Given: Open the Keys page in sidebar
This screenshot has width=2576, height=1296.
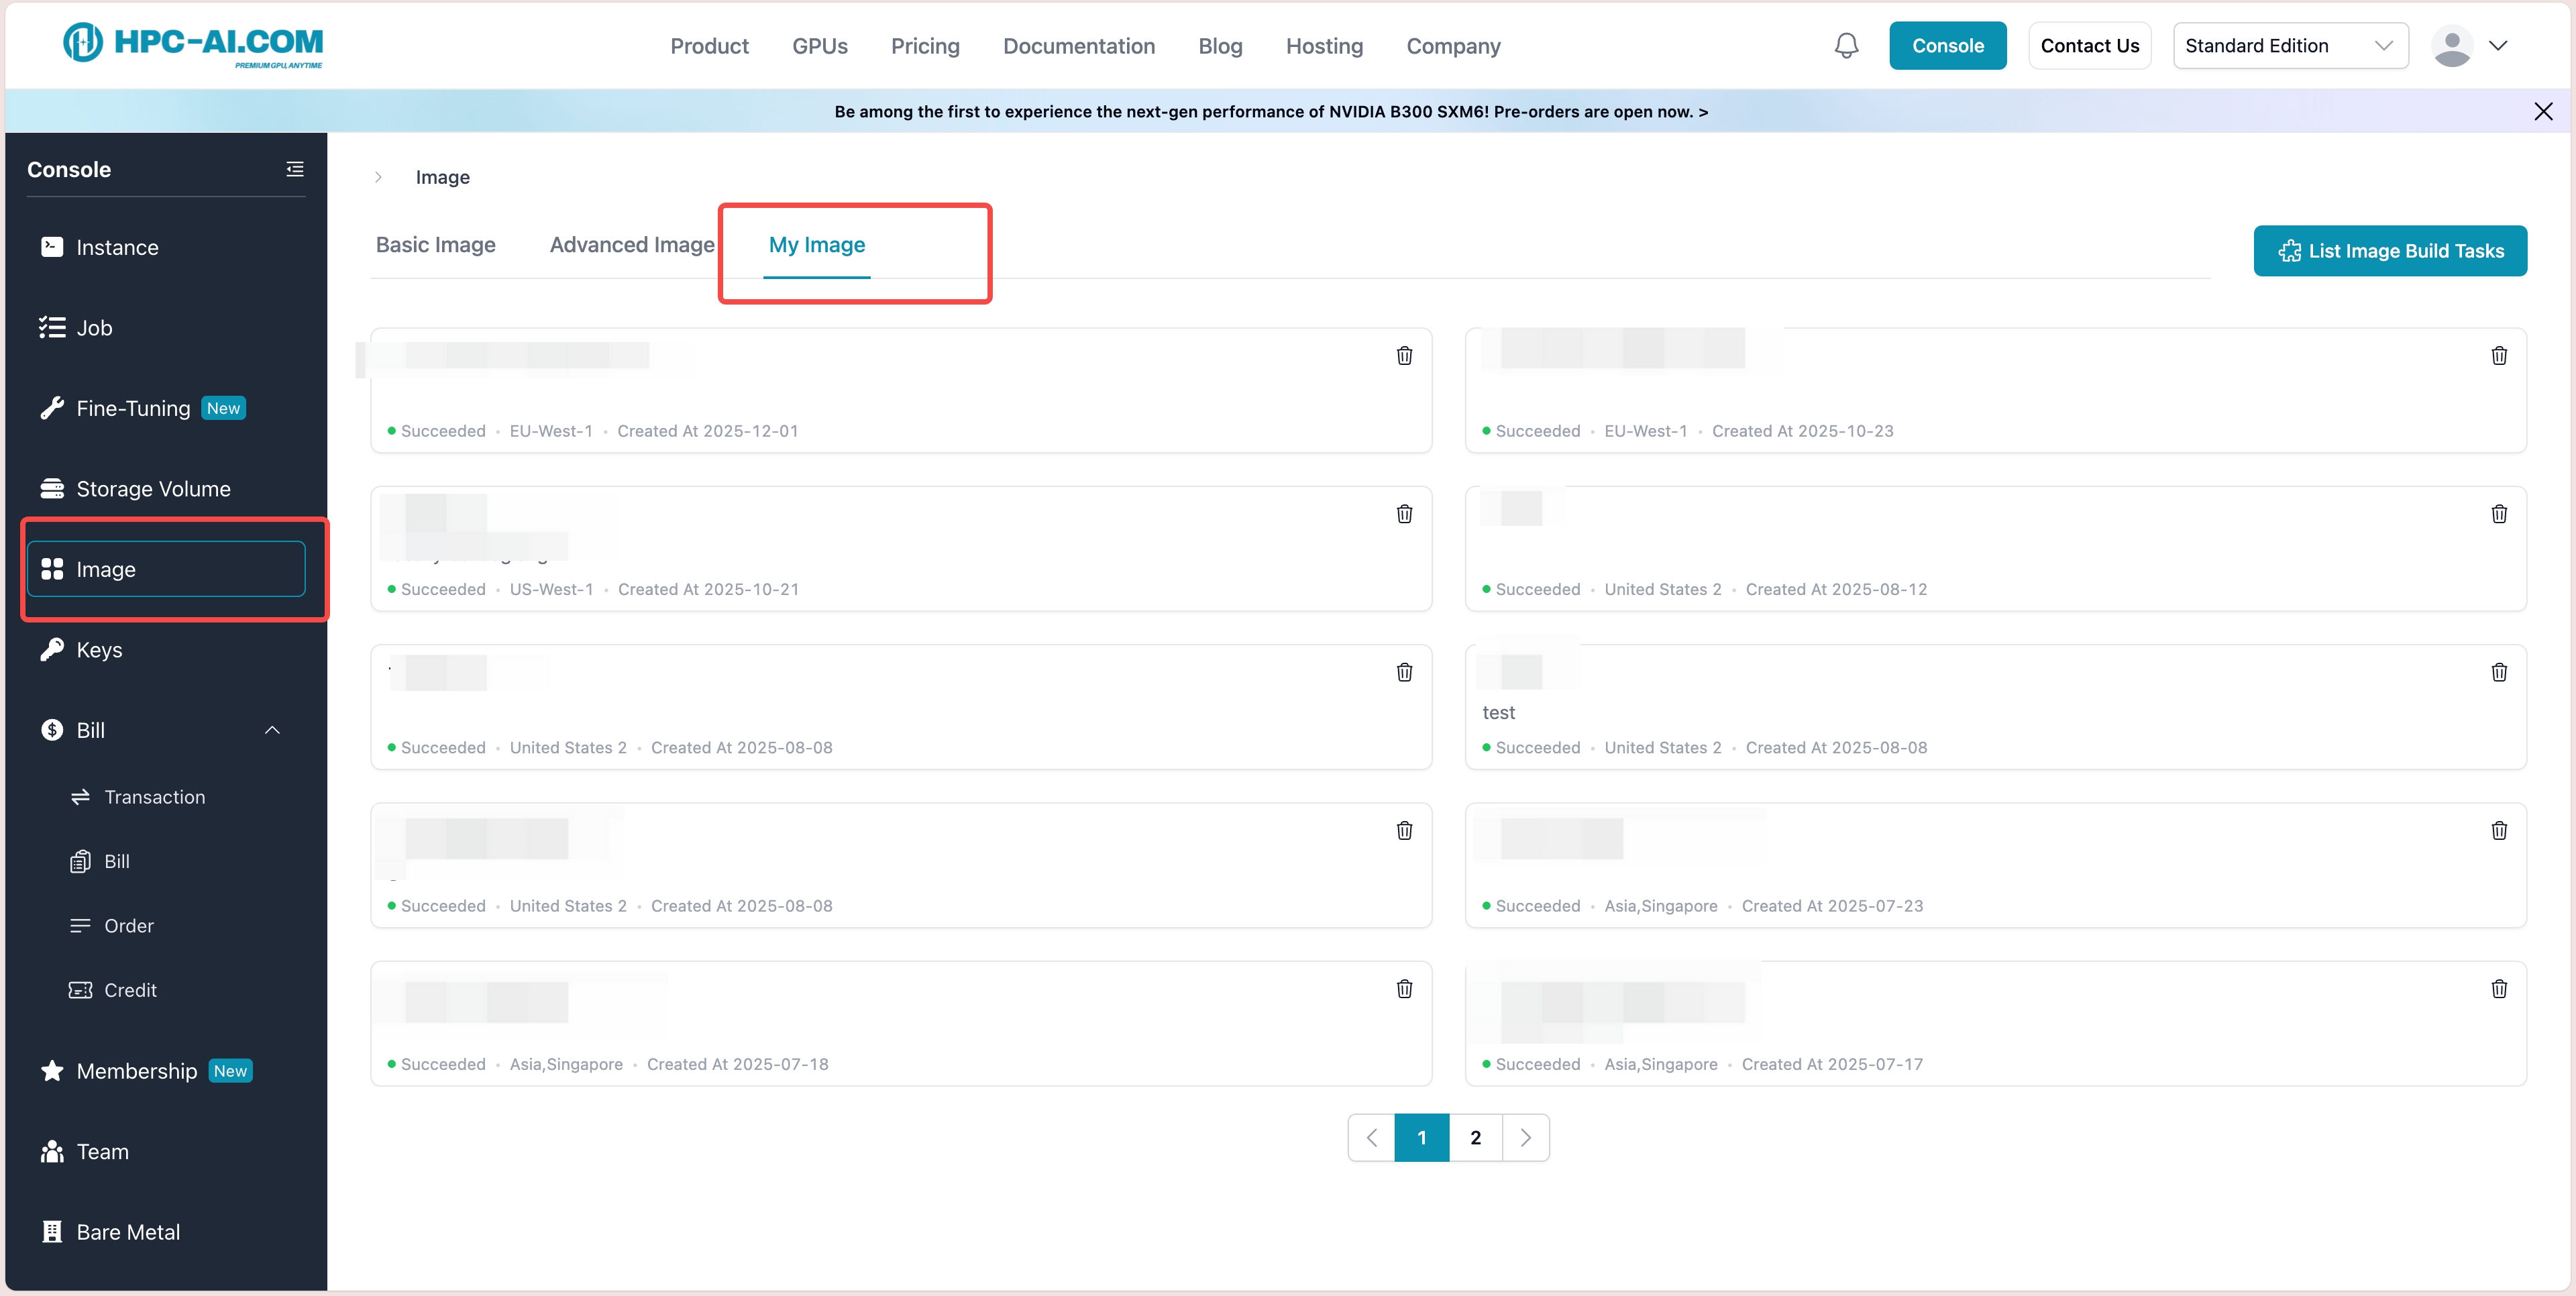Looking at the screenshot, I should click(x=99, y=650).
